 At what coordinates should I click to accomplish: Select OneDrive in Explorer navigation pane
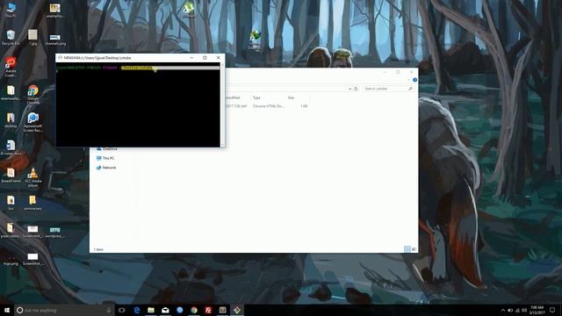tap(107, 148)
